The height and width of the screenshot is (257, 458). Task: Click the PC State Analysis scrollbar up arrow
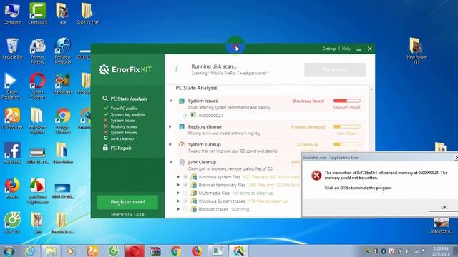click(371, 89)
